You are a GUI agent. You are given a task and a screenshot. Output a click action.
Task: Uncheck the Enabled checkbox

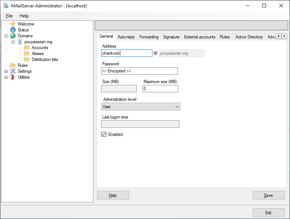coord(104,134)
